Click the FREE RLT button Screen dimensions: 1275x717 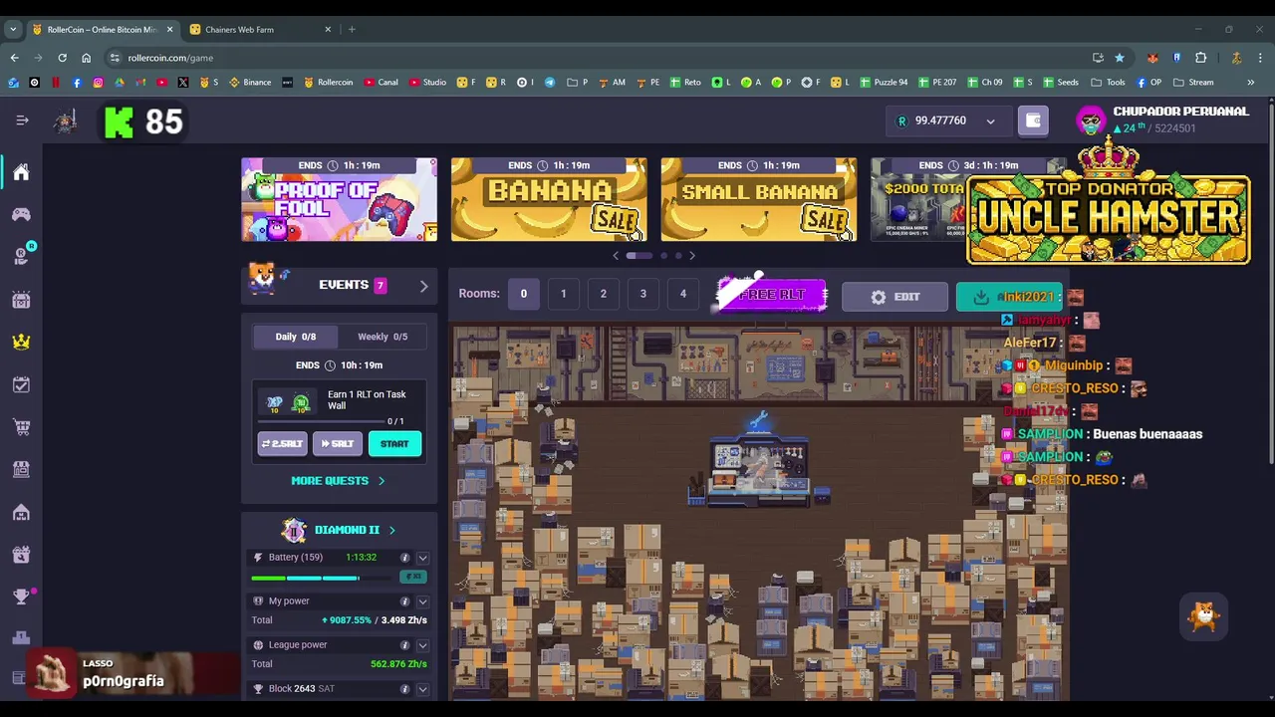point(773,296)
